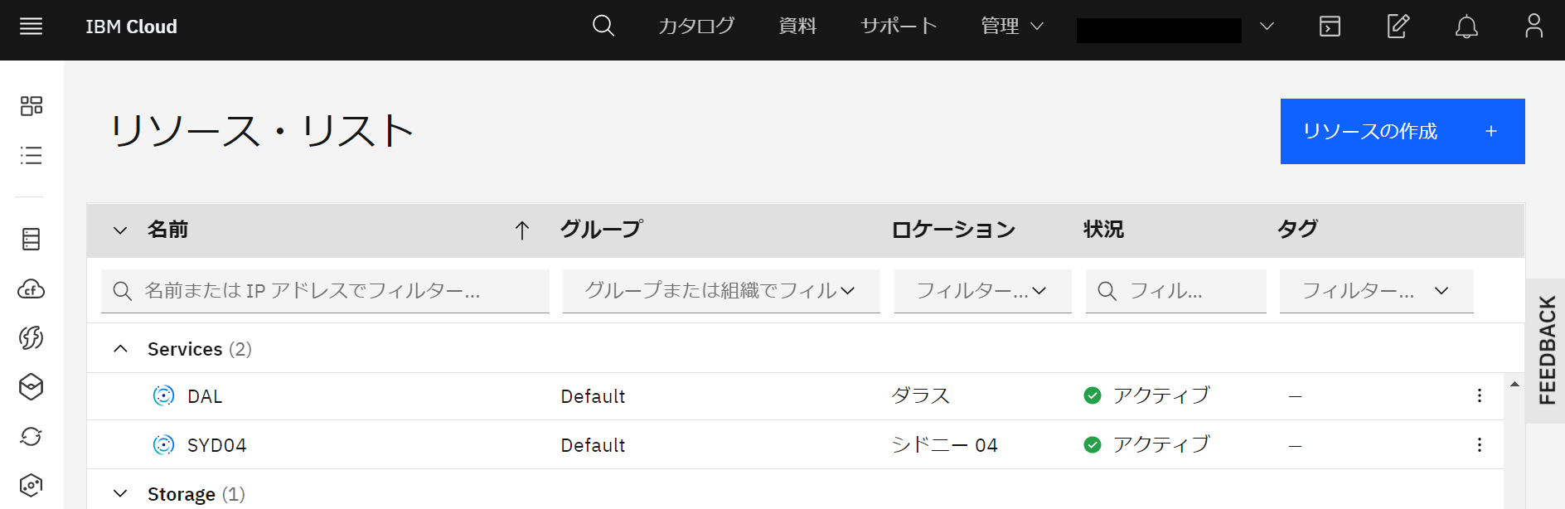Click the リソースの作成 button
Screen dimensions: 1565x509
[1403, 131]
